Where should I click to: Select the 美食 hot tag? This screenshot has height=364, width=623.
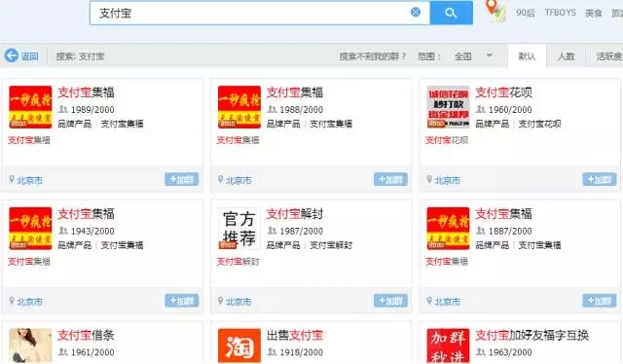point(594,13)
